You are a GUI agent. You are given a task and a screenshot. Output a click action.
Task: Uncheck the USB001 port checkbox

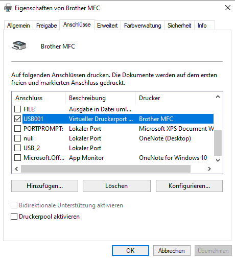click(x=17, y=119)
